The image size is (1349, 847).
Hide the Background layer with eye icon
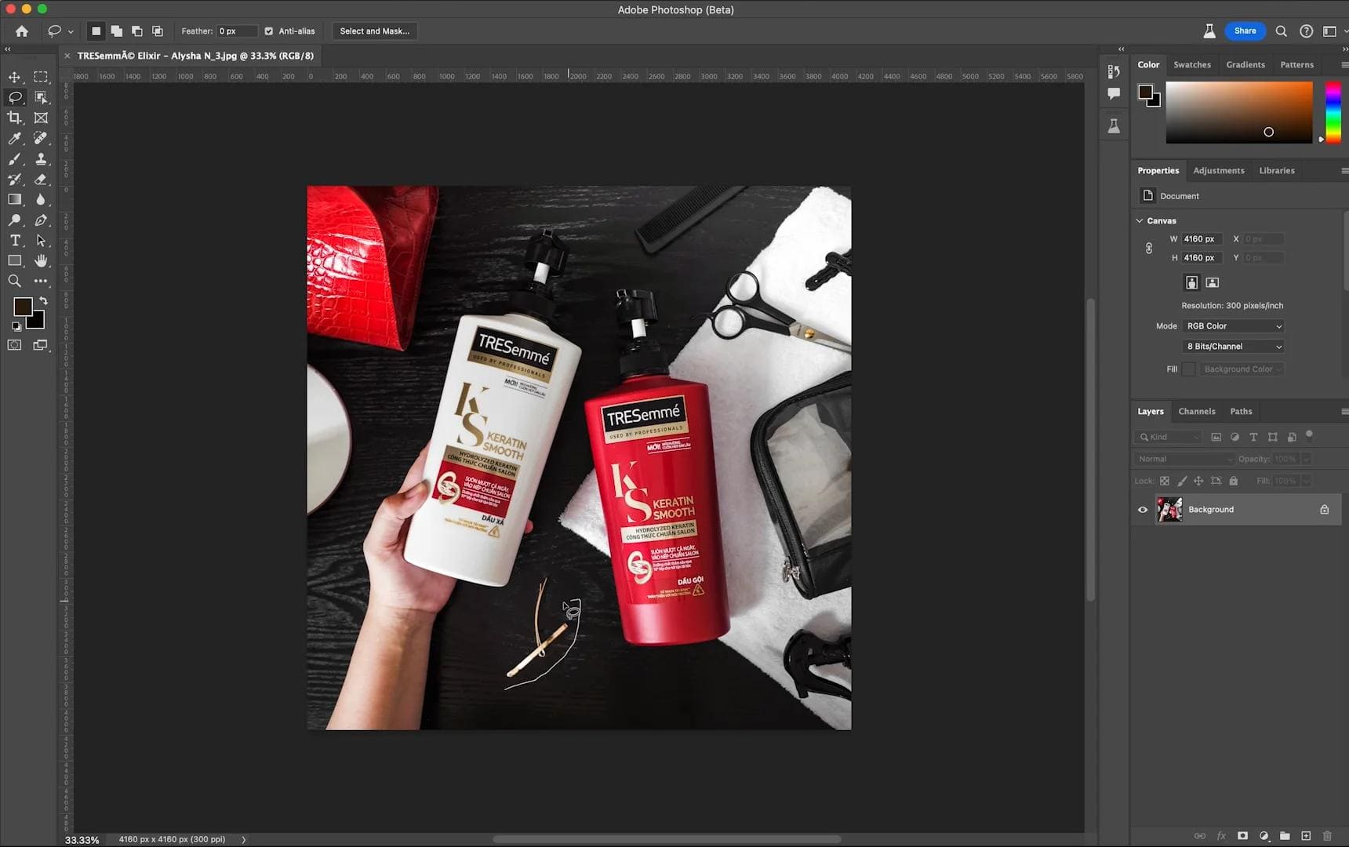[x=1143, y=510]
